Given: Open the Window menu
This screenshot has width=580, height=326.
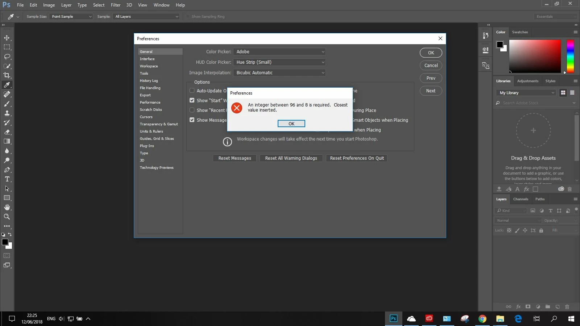Looking at the screenshot, I should pos(161,5).
